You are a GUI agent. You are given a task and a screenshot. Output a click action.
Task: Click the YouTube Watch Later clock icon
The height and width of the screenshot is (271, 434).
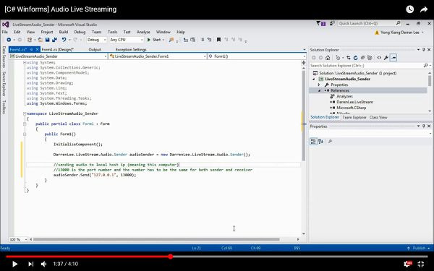(x=409, y=9)
